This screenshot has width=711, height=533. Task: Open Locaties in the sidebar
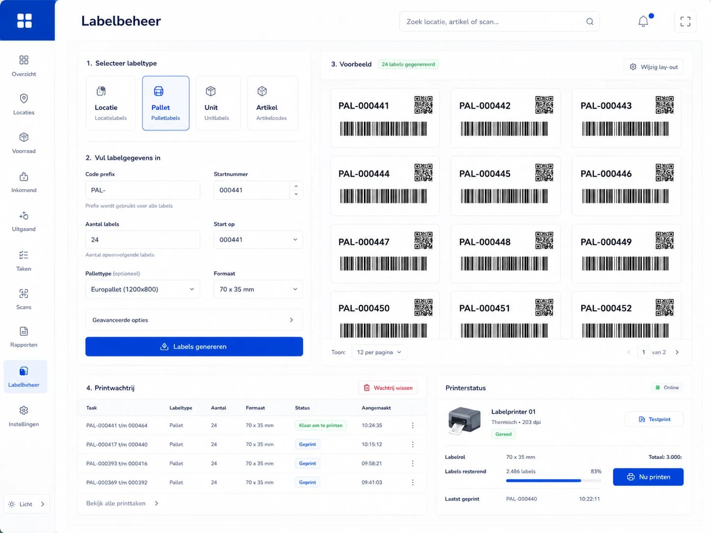(24, 104)
